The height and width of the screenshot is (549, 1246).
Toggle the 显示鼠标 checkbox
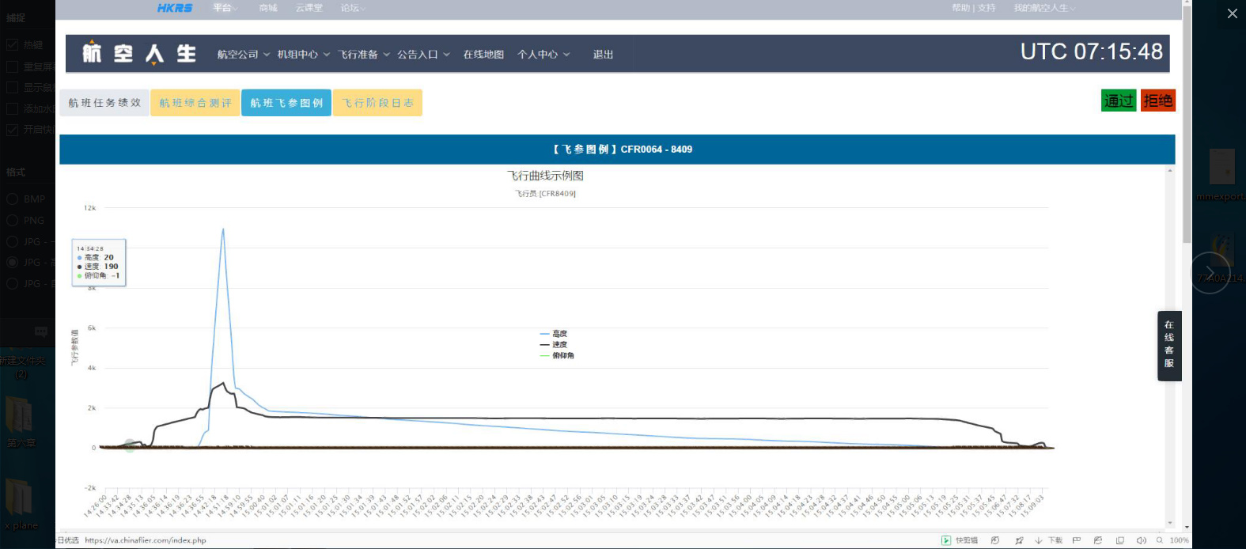(12, 87)
